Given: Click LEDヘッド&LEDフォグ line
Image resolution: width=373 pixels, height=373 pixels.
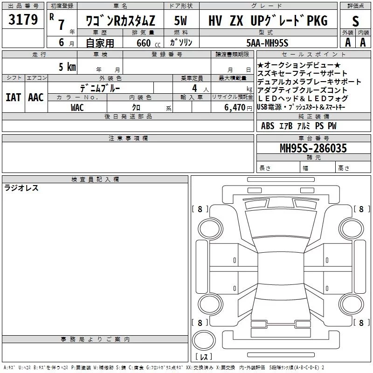Looking at the screenshot, I should (303, 98).
